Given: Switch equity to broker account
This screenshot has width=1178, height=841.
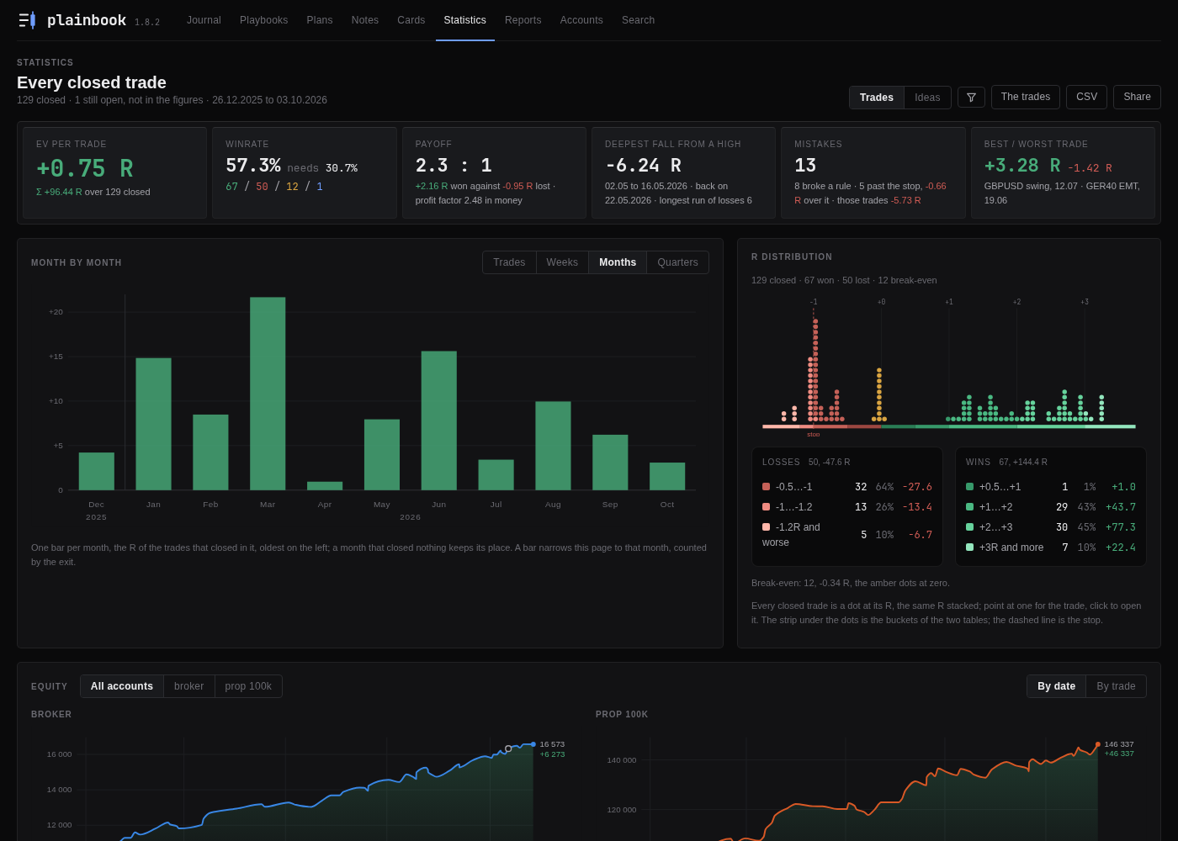Looking at the screenshot, I should [x=189, y=686].
